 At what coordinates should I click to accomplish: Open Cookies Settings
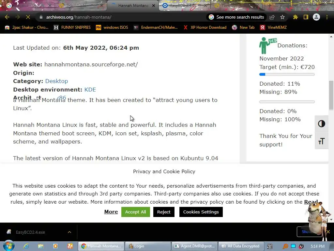[201, 212]
